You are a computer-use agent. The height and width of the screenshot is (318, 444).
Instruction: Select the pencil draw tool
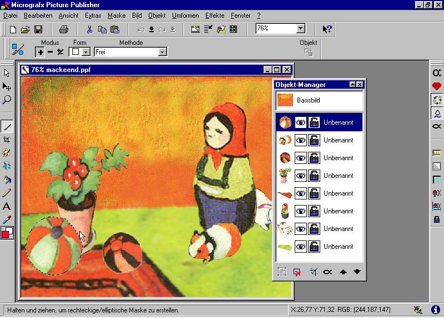pyautogui.click(x=7, y=193)
